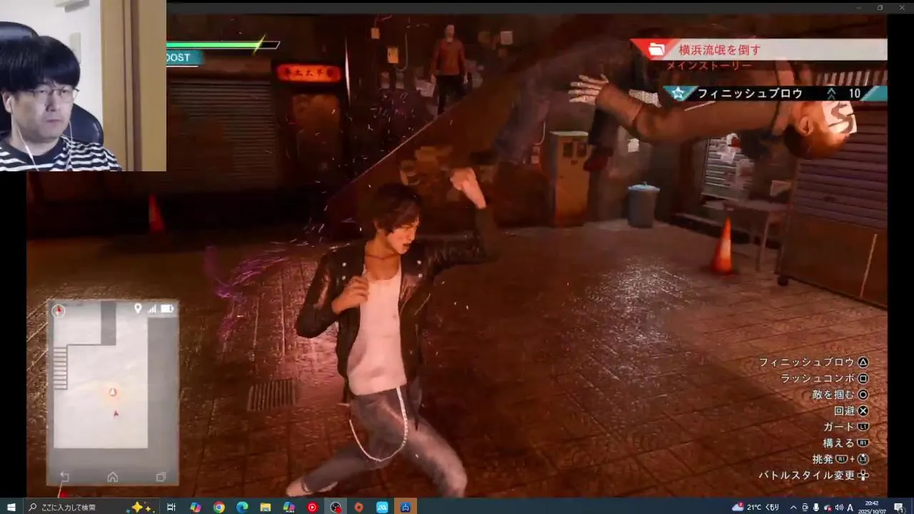Click the star icon beside フィニッシュブロウ
The height and width of the screenshot is (514, 914).
678,93
